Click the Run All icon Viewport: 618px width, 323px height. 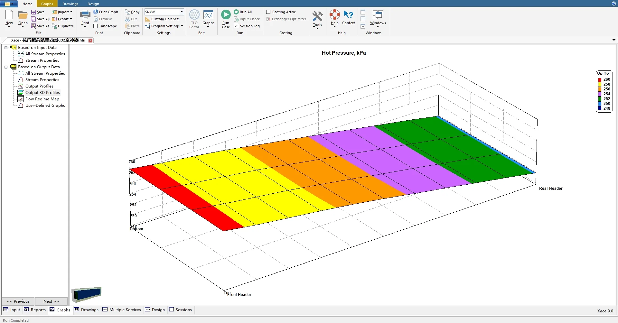(x=236, y=12)
